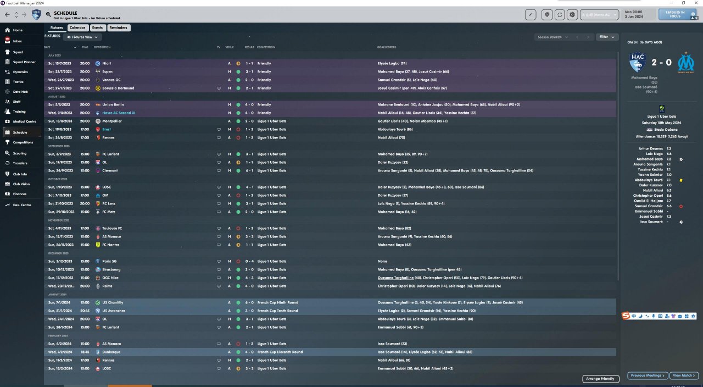Go back with the left arrow

click(8, 14)
